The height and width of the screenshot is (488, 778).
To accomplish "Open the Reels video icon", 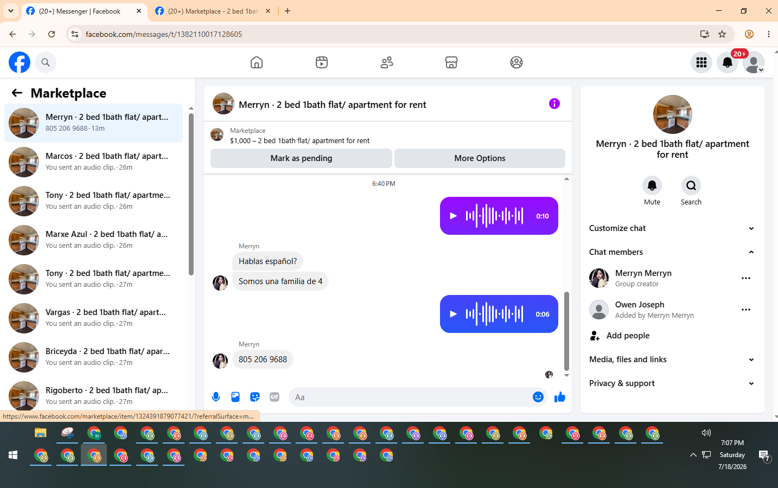I will tap(322, 62).
